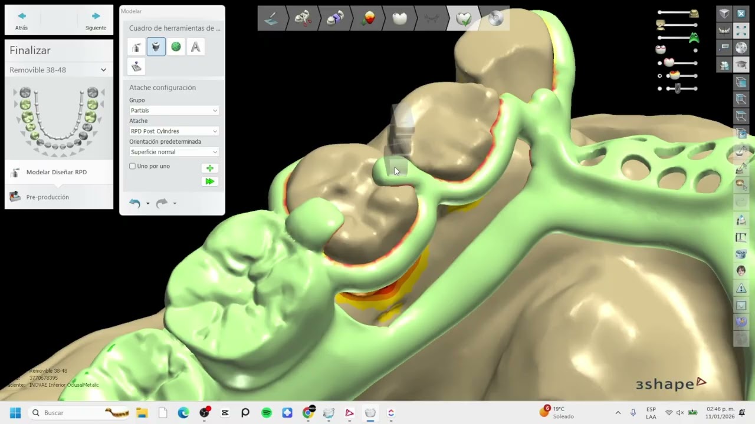Click the redo arrow in Modelar panel
The image size is (755, 424).
click(162, 203)
